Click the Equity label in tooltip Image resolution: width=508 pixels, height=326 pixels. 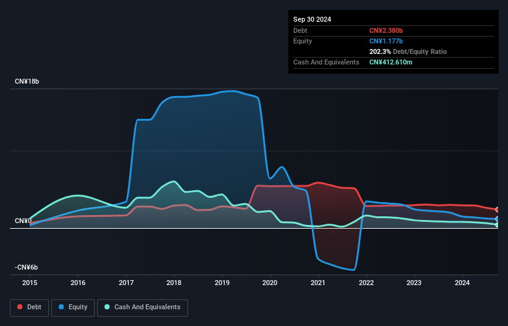point(303,41)
